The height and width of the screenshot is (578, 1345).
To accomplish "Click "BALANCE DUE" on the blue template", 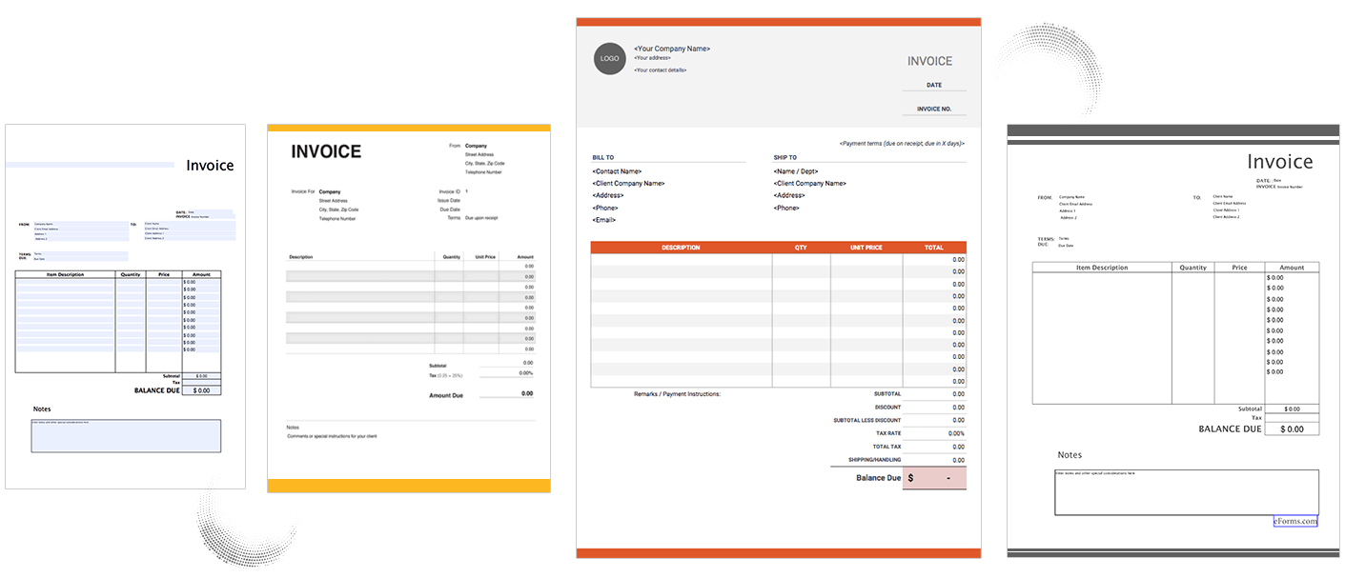I will (157, 390).
